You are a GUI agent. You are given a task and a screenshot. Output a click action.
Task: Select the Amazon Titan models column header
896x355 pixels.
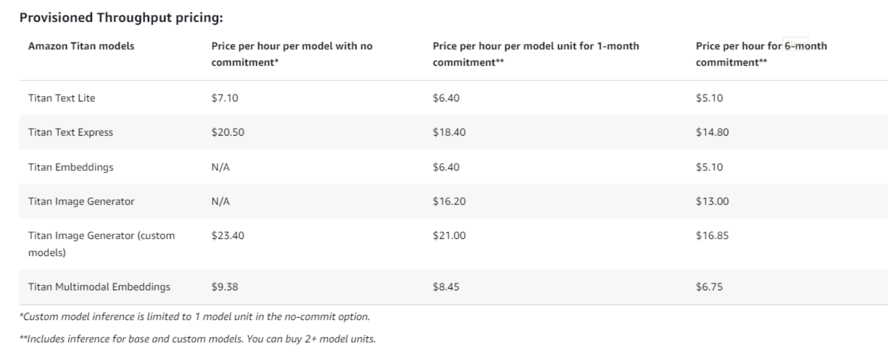[x=81, y=46]
